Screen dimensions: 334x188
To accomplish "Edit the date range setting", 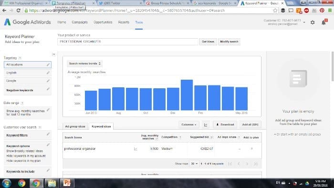I will click(28, 113).
